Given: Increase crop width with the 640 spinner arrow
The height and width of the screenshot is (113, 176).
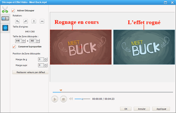Looking at the screenshot, I should tap(24, 40).
